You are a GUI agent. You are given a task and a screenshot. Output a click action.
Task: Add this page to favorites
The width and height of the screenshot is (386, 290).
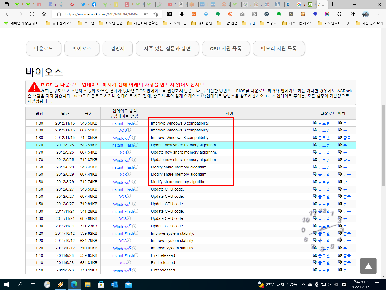click(x=156, y=14)
